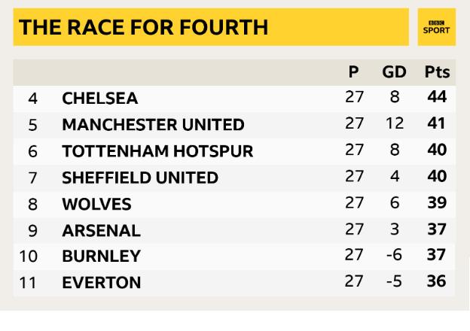
Task: Click Burnley's -6 goal difference
Action: pyautogui.click(x=393, y=256)
